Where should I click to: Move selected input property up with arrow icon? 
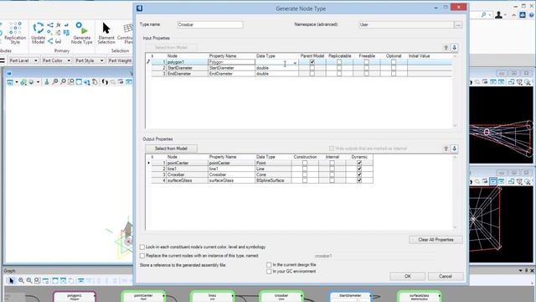point(446,48)
